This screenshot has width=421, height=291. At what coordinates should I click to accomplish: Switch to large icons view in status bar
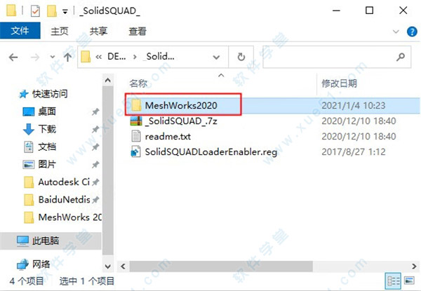coord(409,280)
